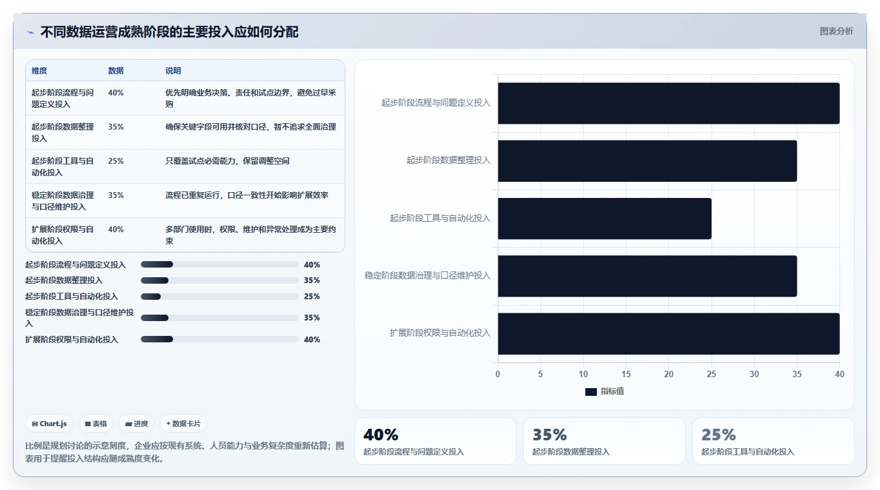Click description 流程已重复运行，口径一致性开始影响扩展效率
This screenshot has width=880, height=490.
[x=247, y=195]
